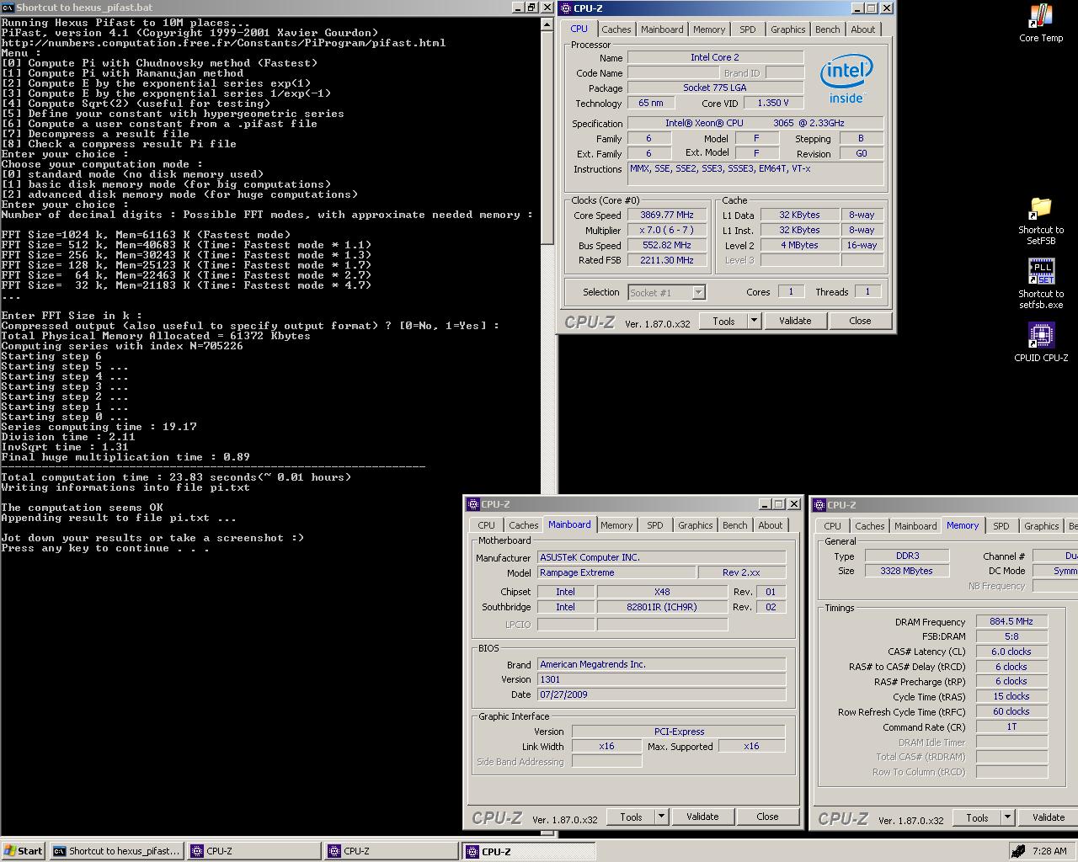Viewport: 1078px width, 862px height.
Task: Click the memory size value 3328 MBytes
Action: (x=906, y=571)
